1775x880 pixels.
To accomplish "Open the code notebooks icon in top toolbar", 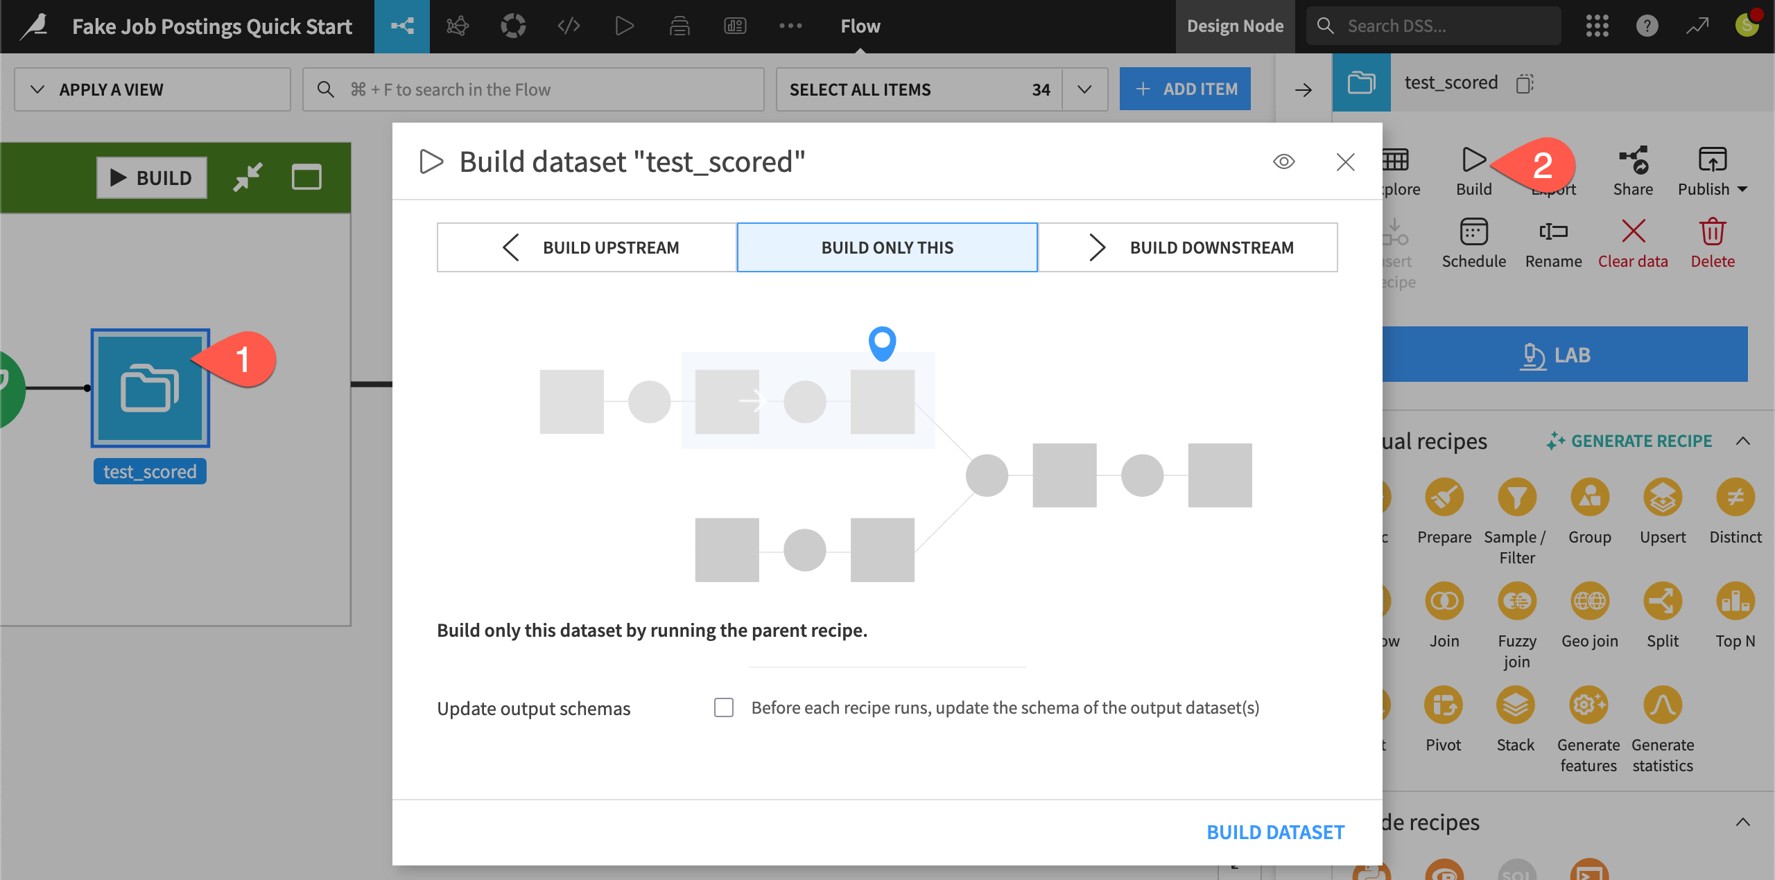I will tap(569, 26).
